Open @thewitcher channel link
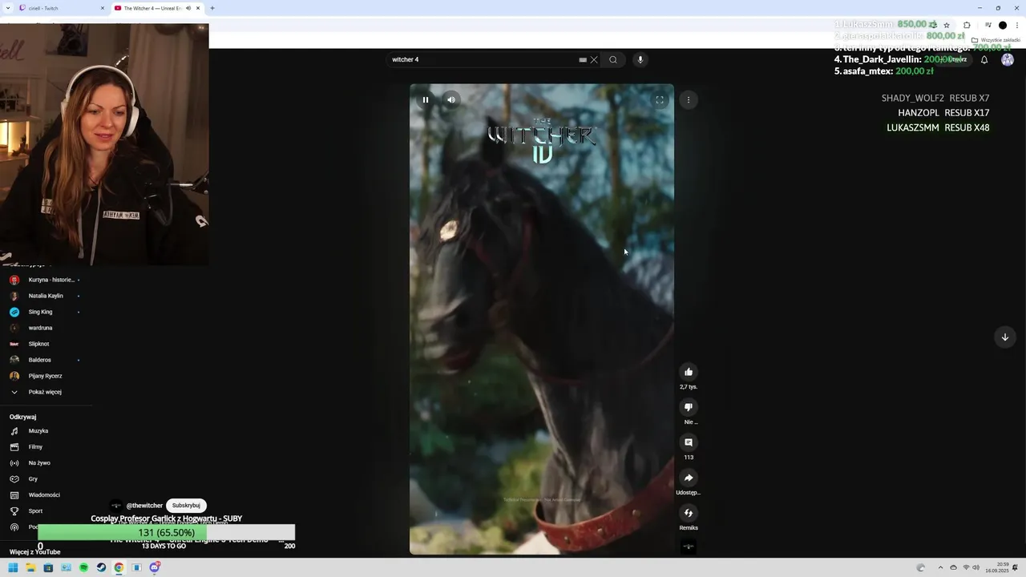1026x577 pixels. coord(144,506)
